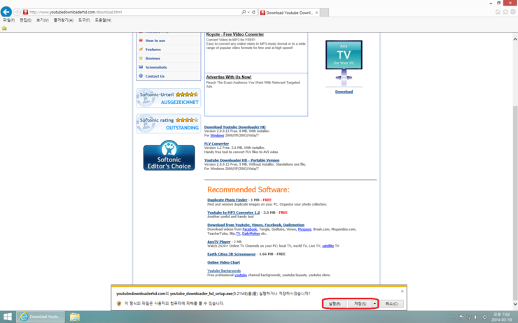Click Download Youtube Downloader HD link

coord(235,127)
